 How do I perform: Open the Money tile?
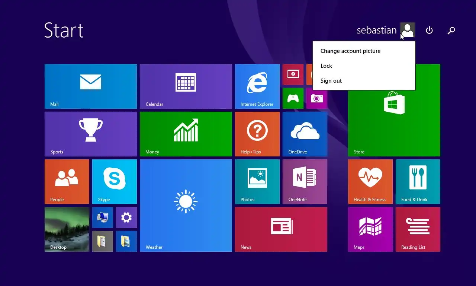coord(186,134)
